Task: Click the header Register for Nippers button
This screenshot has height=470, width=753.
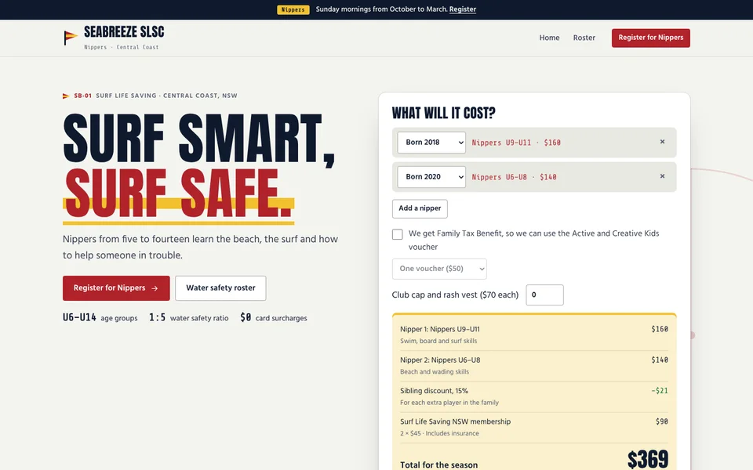Action: click(x=651, y=38)
